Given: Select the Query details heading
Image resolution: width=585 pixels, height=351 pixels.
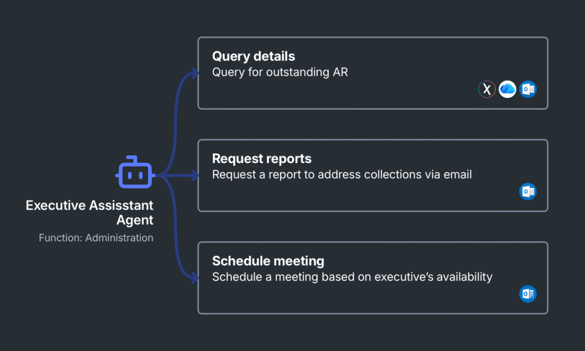Looking at the screenshot, I should pyautogui.click(x=254, y=56).
